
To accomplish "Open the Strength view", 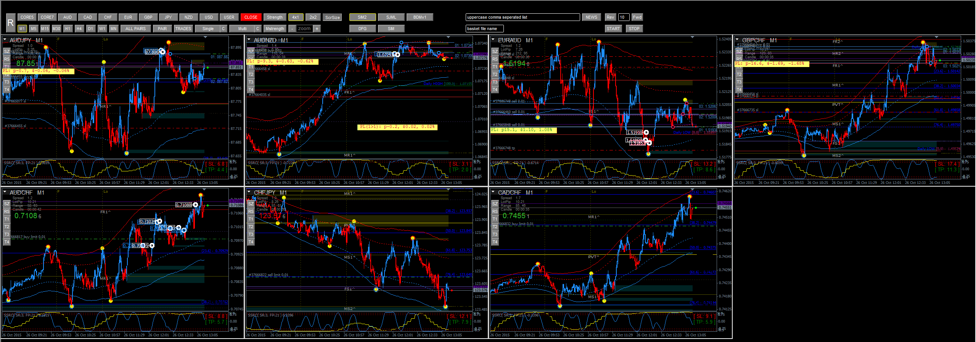I will click(x=275, y=17).
